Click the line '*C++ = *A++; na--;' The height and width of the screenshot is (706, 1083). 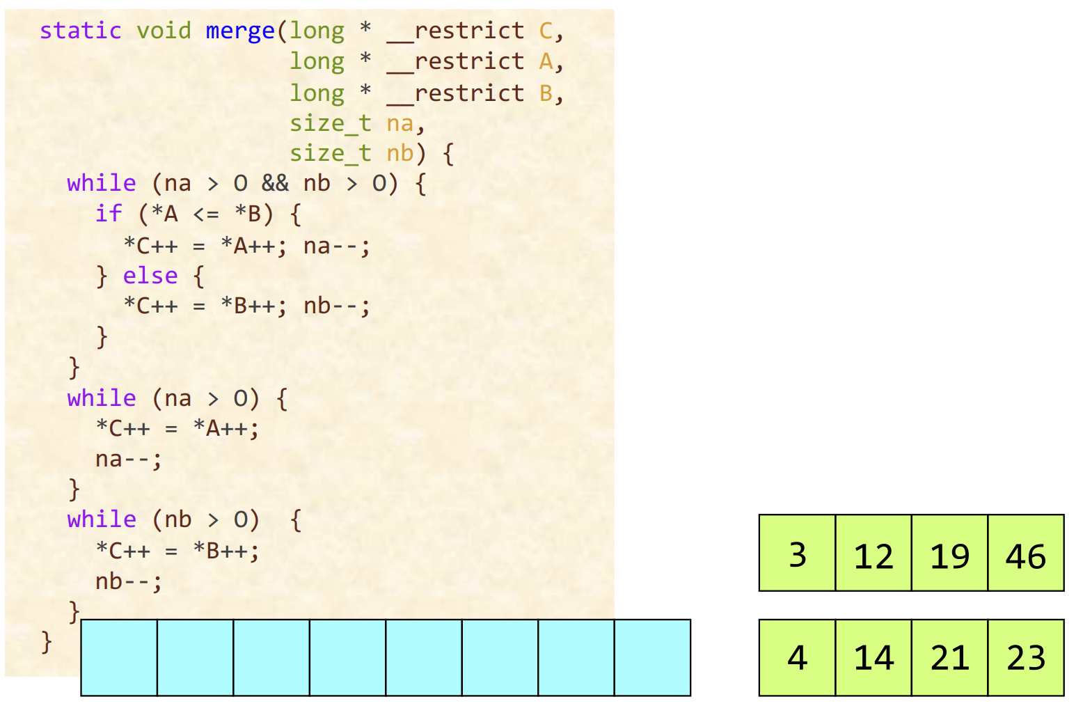[x=246, y=246]
